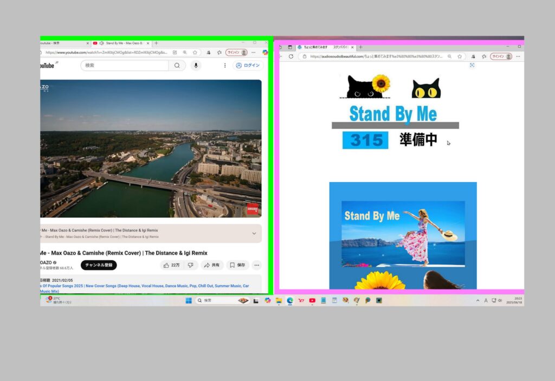Open new tab in audiosoudsdbeautiful window
Viewport: 555px width, 381px height.
pyautogui.click(x=360, y=47)
